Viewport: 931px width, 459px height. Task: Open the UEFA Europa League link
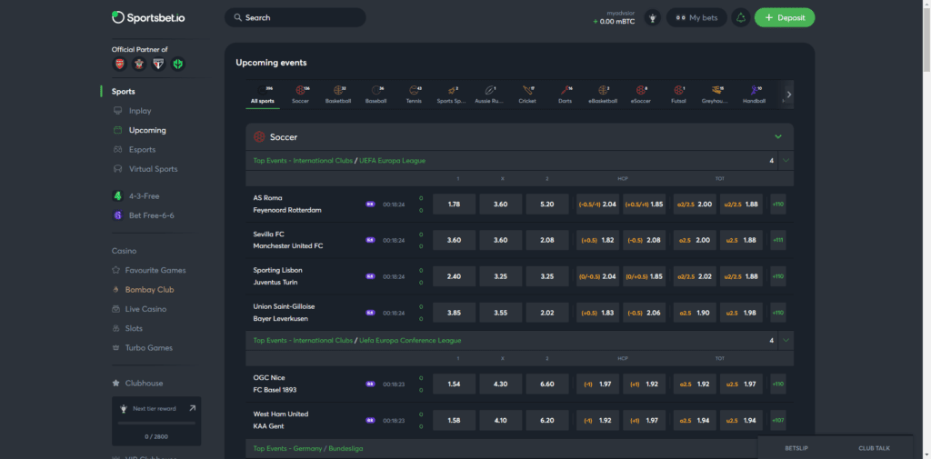[393, 160]
